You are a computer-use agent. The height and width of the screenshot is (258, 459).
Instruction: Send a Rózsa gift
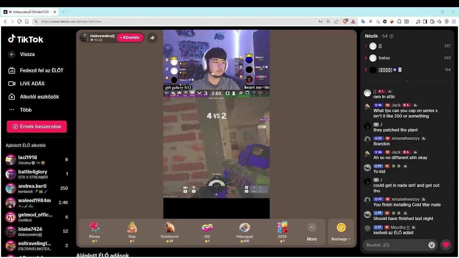(x=94, y=232)
